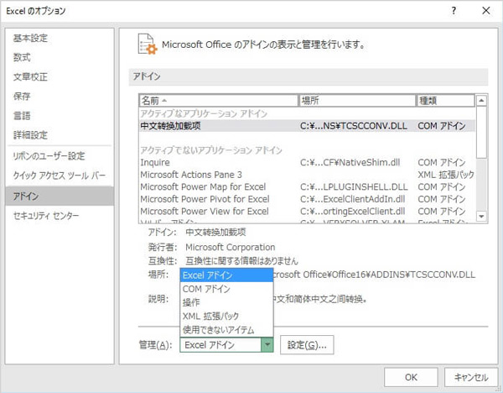Select the Microsoft Power Map for Excel row
503x393 pixels.
coord(205,186)
